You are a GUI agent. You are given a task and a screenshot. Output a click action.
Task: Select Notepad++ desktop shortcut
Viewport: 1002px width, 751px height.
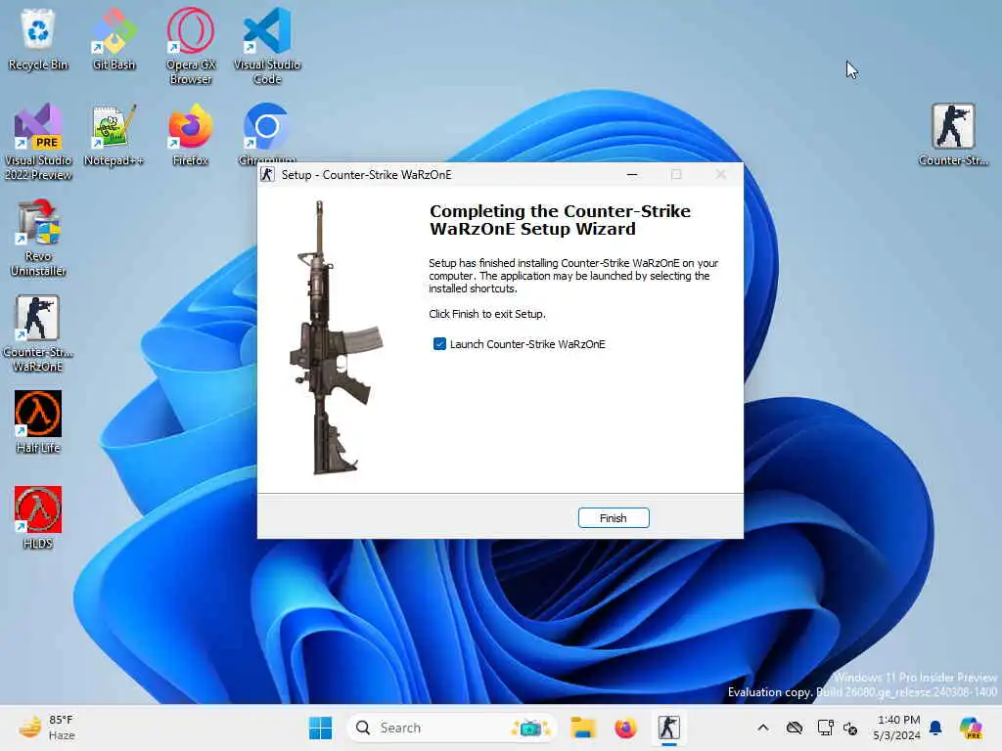coord(114,135)
